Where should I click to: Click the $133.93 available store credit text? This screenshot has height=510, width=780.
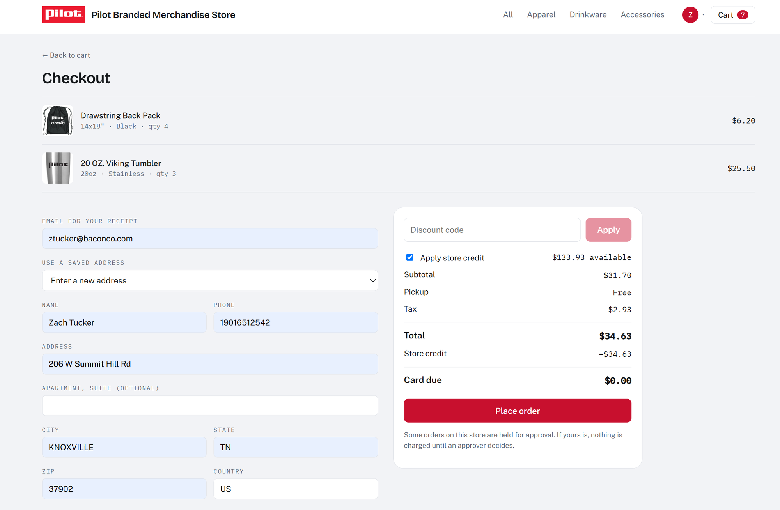click(x=591, y=257)
